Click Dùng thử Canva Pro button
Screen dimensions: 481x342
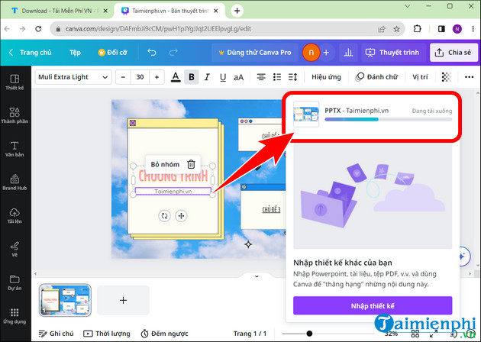[254, 53]
